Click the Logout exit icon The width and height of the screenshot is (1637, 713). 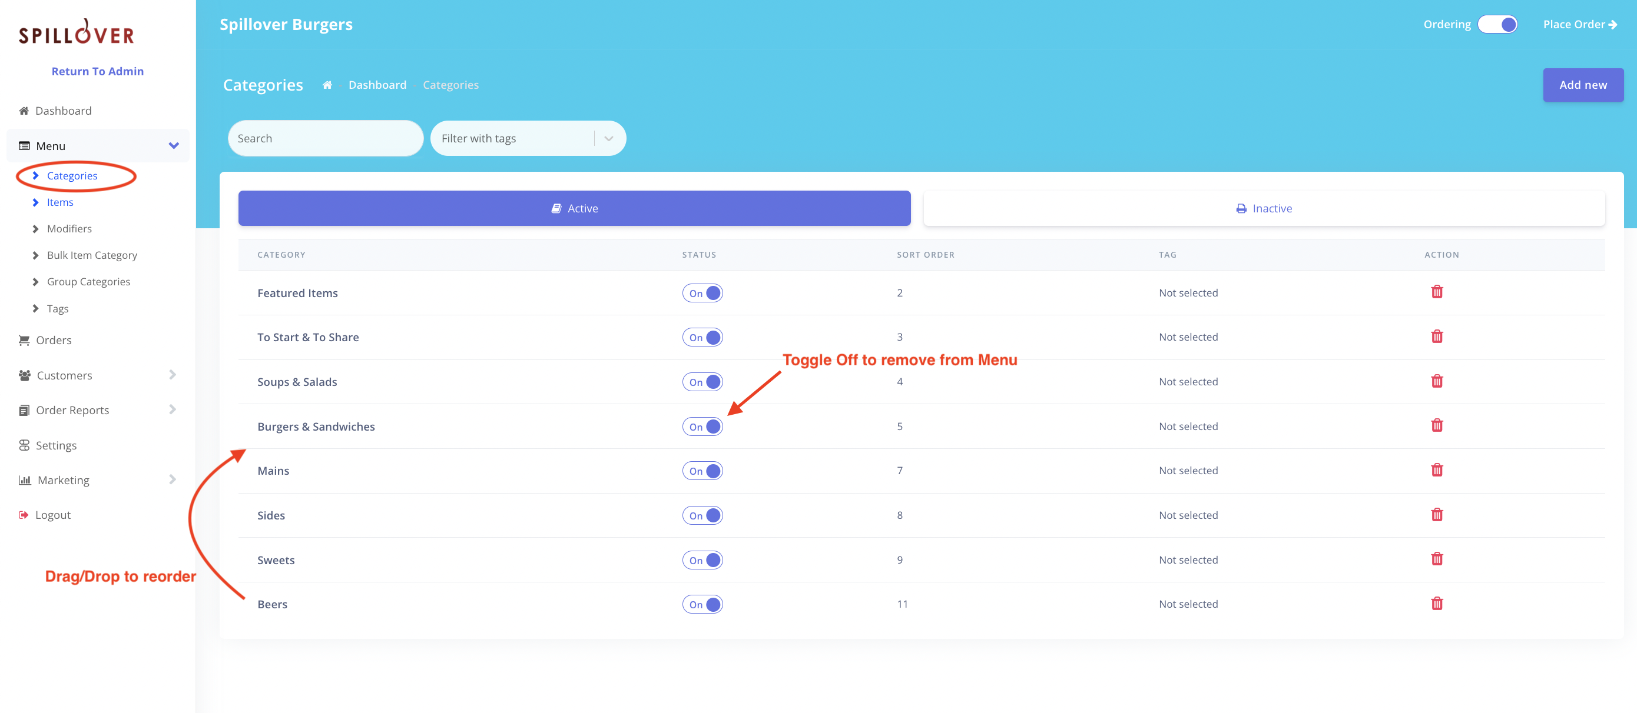[x=24, y=515]
